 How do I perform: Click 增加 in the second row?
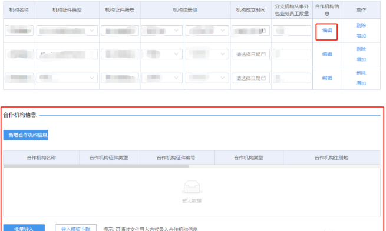click(361, 59)
